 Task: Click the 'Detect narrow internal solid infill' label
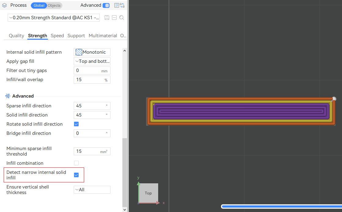coord(36,175)
